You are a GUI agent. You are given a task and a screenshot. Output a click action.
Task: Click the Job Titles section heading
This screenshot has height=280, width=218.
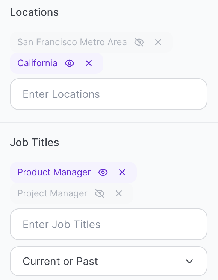click(35, 143)
